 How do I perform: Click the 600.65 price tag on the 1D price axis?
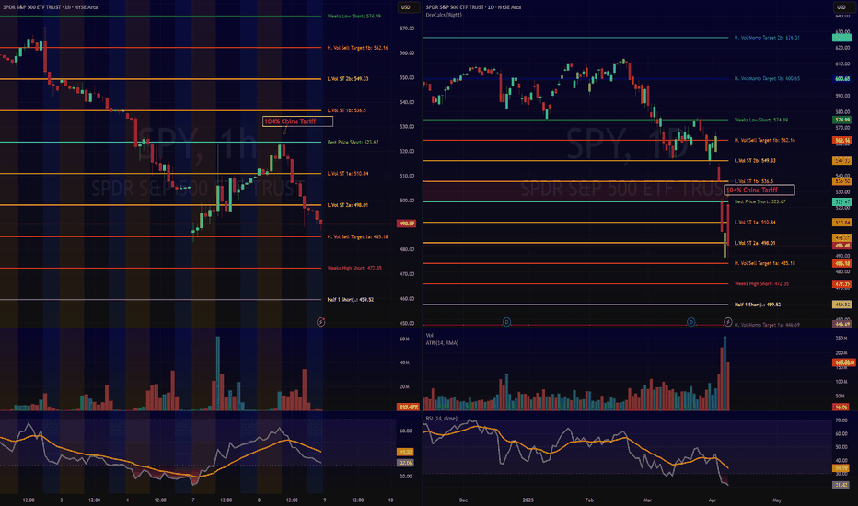tap(841, 79)
